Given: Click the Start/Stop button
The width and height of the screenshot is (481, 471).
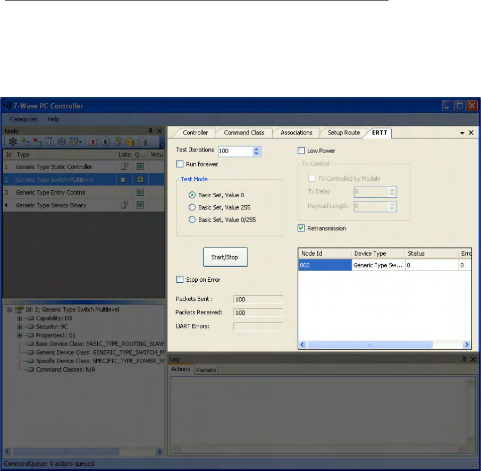Looking at the screenshot, I should click(x=225, y=257).
